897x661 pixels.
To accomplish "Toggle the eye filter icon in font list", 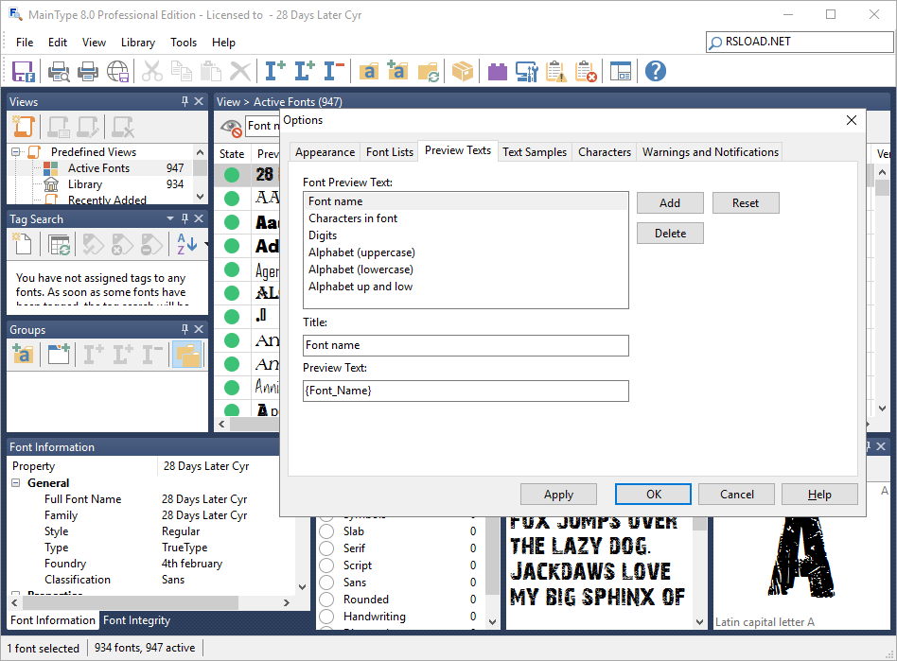I will tap(231, 128).
